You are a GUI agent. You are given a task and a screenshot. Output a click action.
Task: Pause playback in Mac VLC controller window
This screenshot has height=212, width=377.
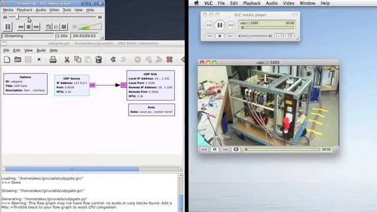220,25
